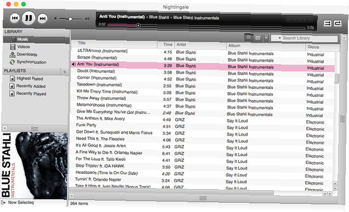349x212 pixels.
Task: Pause the playing song
Action: point(29,18)
